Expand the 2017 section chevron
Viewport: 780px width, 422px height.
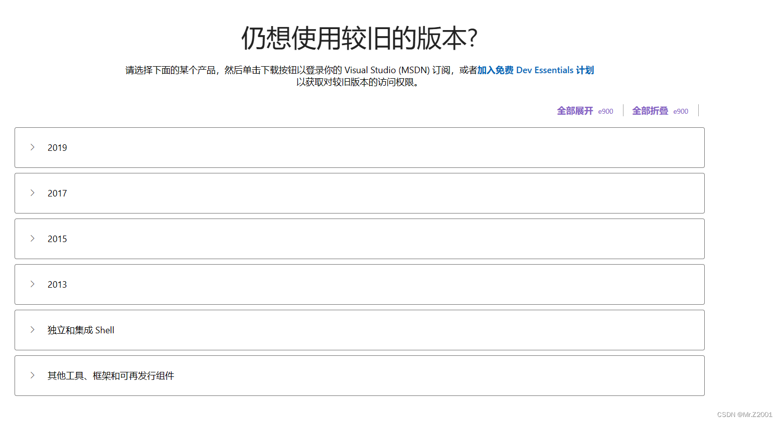coord(33,193)
